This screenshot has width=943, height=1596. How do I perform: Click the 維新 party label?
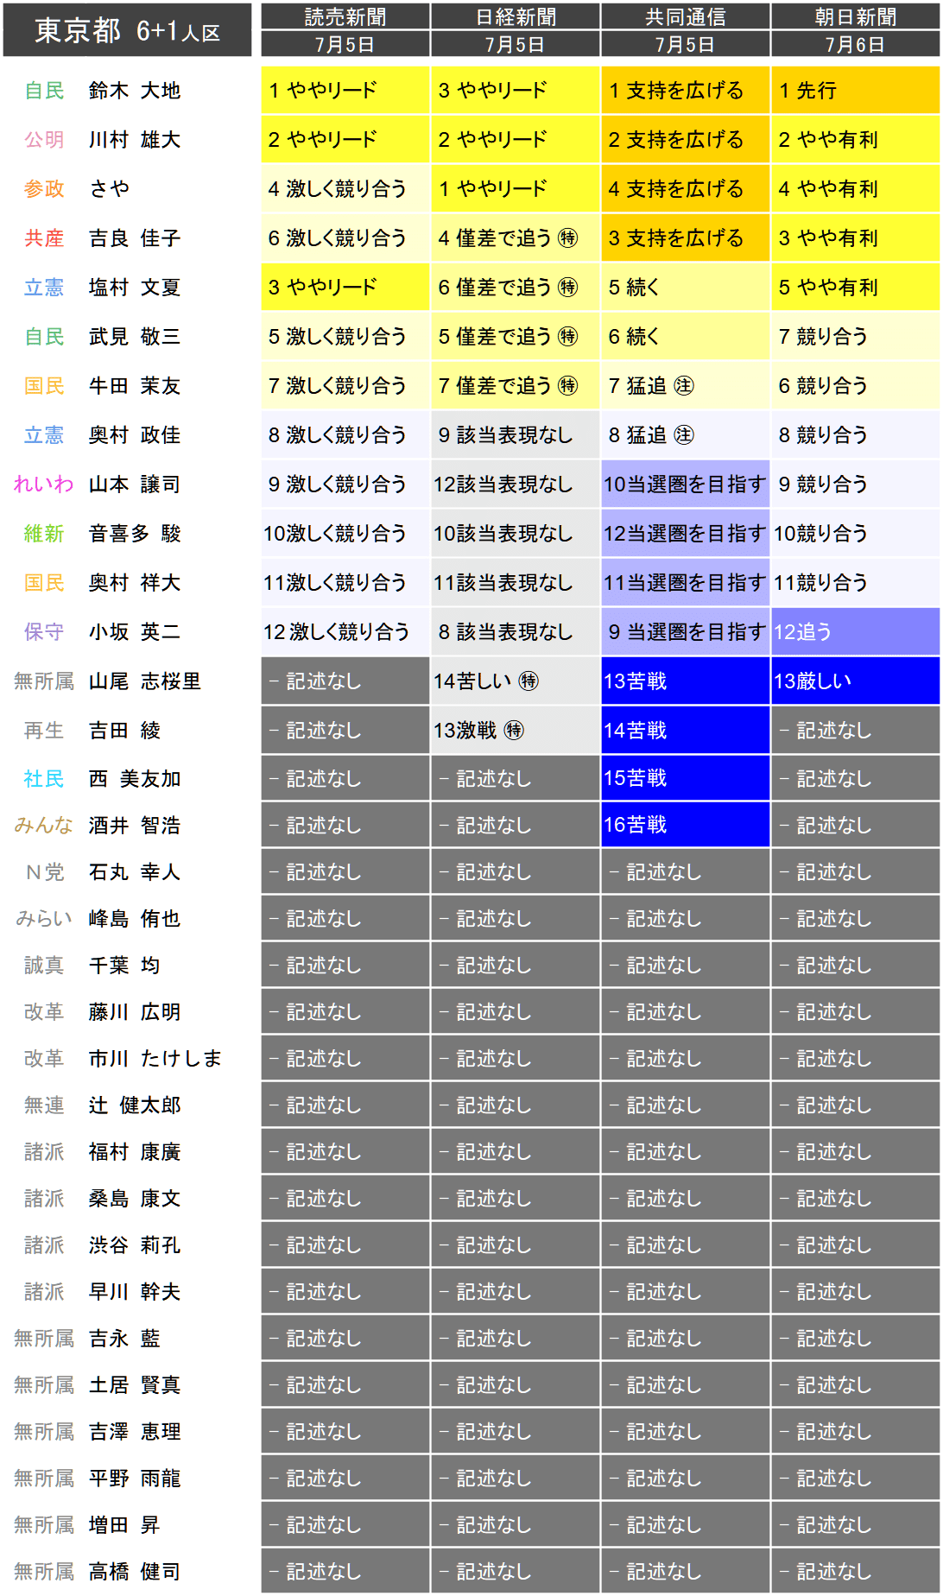44,534
